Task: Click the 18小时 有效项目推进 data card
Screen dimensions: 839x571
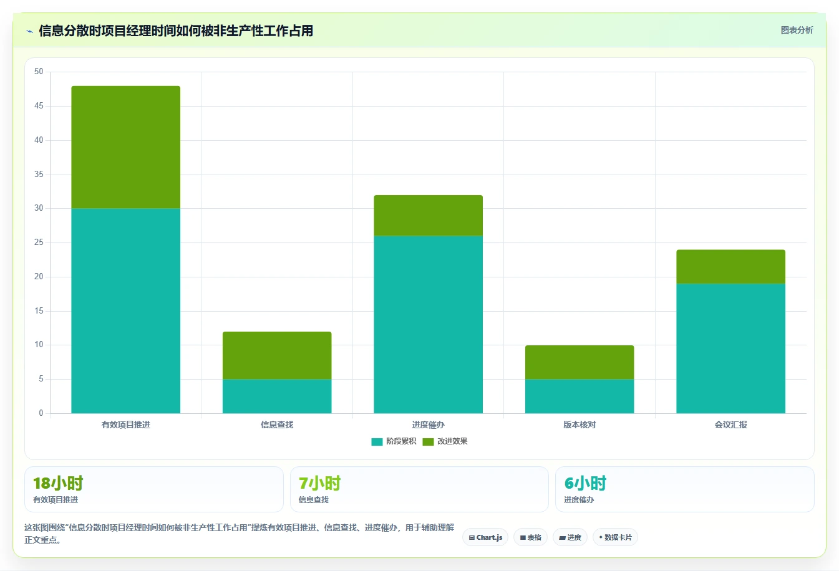Action: click(x=154, y=489)
